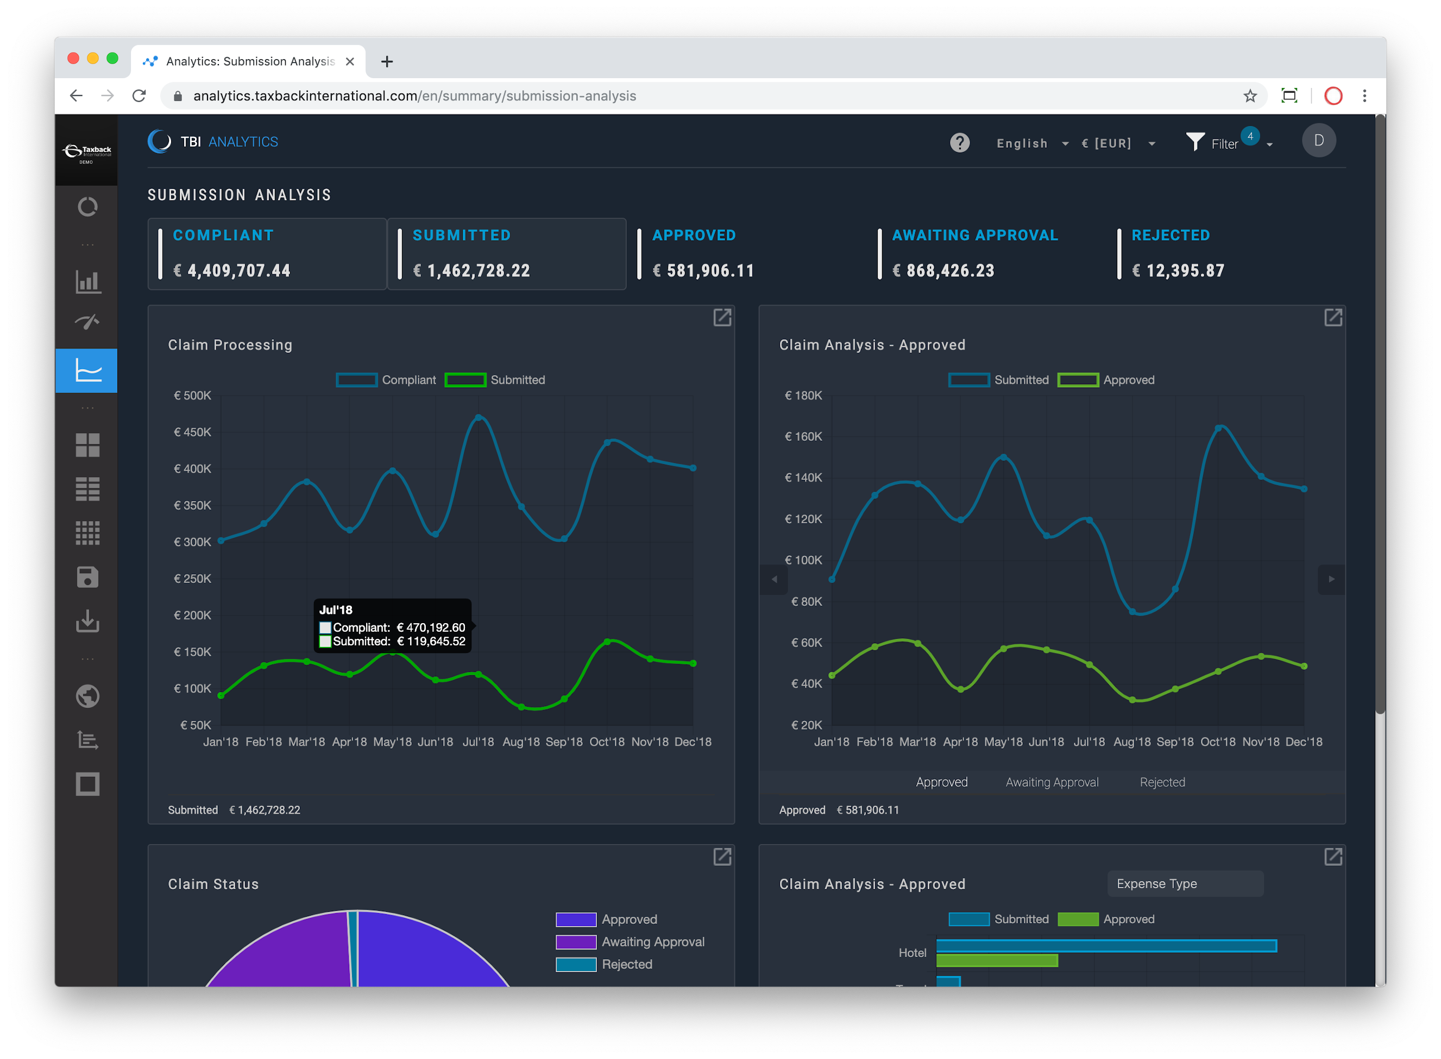The height and width of the screenshot is (1059, 1441).
Task: Click the blue Hotel Submitted bar
Action: click(1106, 946)
